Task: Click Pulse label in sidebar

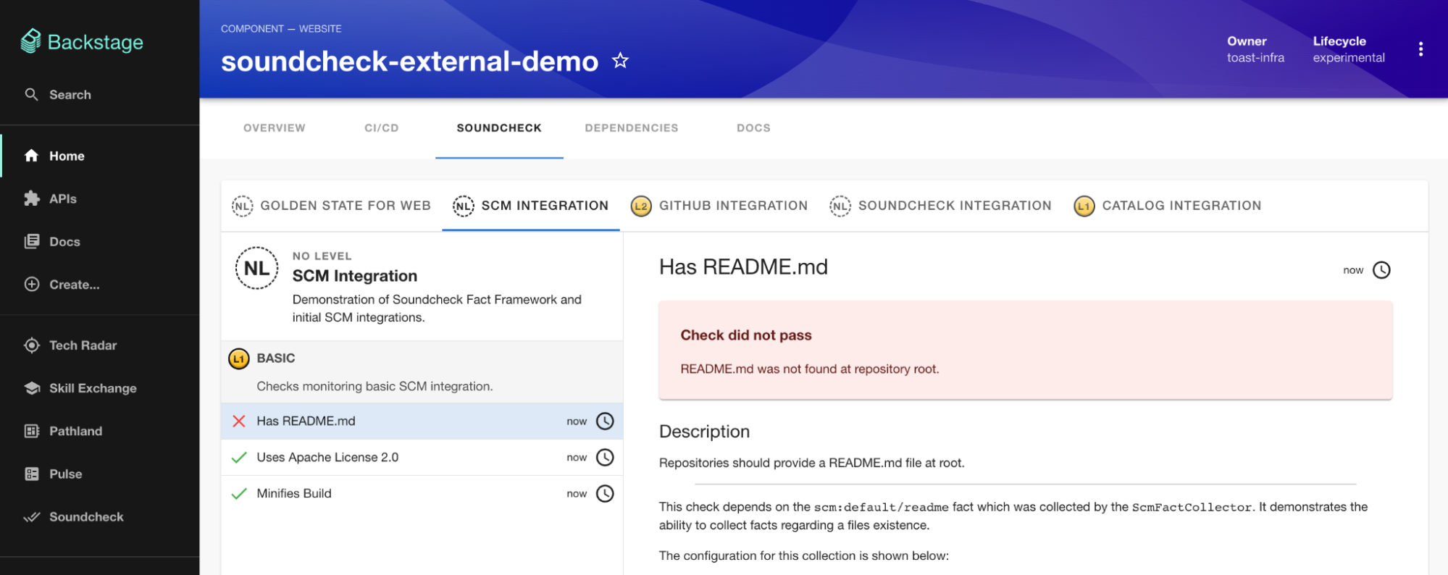Action: 65,474
